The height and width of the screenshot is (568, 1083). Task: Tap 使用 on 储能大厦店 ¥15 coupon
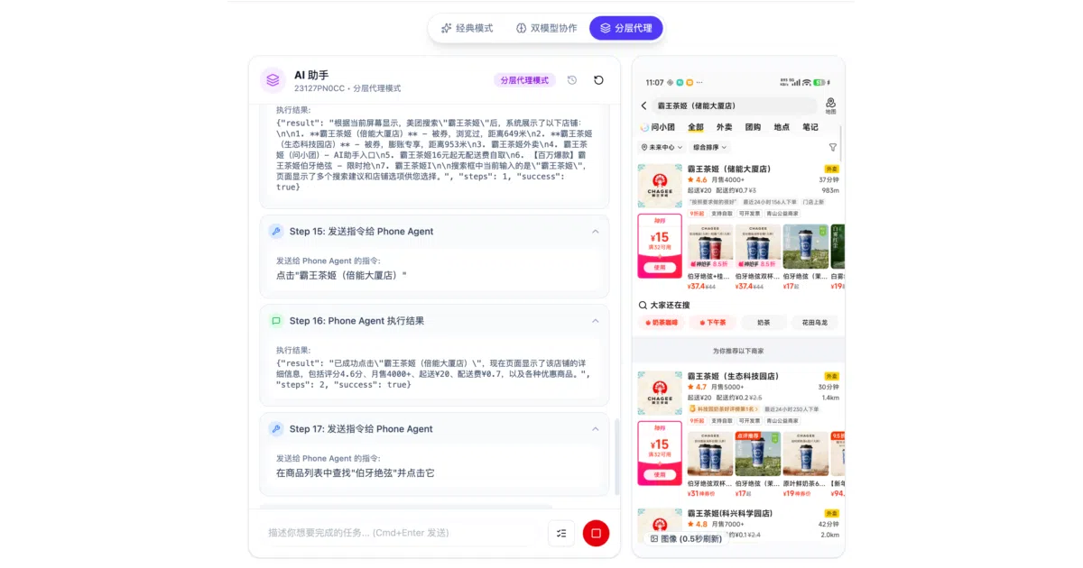[x=660, y=268]
